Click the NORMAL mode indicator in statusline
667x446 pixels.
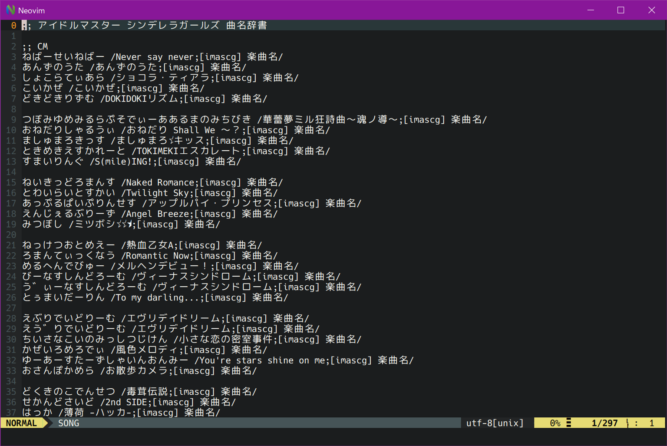point(22,423)
